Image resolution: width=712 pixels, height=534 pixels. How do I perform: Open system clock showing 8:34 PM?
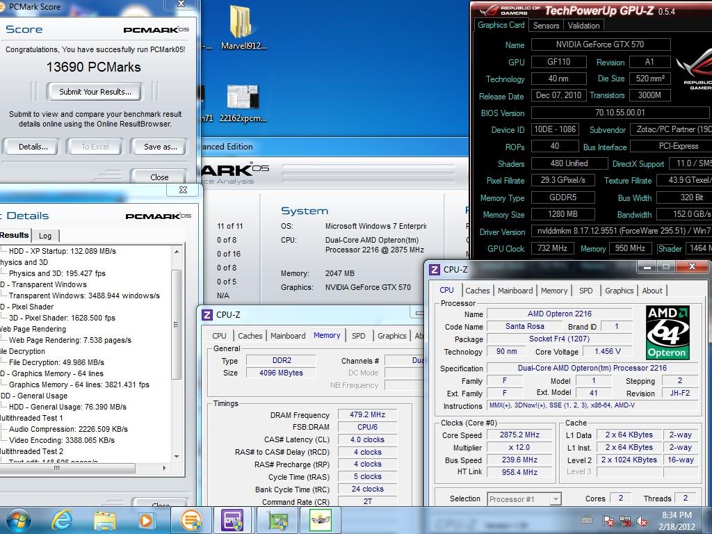coord(677,521)
